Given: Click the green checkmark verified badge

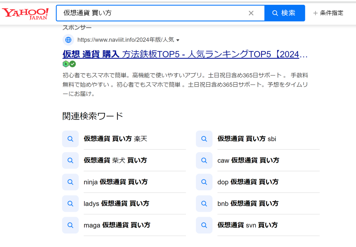Looking at the screenshot, I should tap(73, 64).
